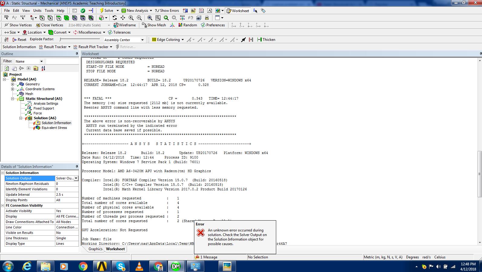Open the Units menu

(x=37, y=11)
